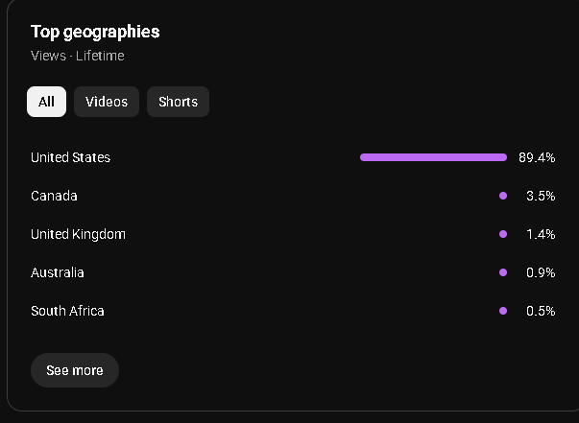Select the United Kingdom country label

click(78, 235)
